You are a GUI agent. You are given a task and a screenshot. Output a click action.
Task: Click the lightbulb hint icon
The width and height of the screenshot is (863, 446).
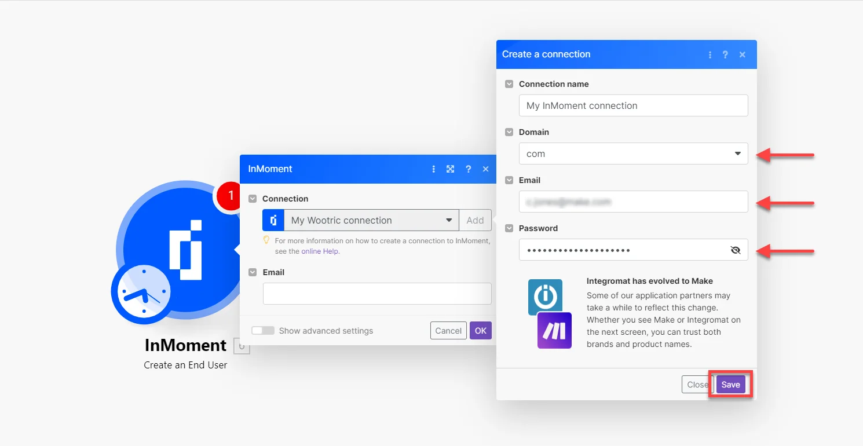(x=266, y=240)
